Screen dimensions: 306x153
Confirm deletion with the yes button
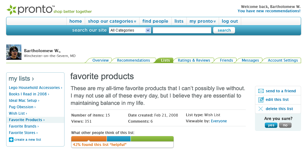coord(271,125)
